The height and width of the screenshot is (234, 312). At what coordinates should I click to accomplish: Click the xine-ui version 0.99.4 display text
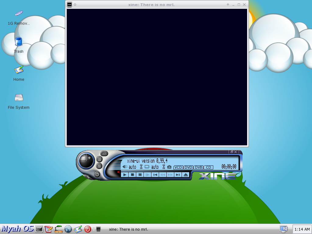(x=147, y=161)
